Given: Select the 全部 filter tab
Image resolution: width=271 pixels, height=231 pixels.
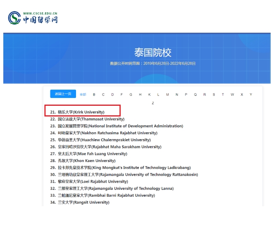Looking at the screenshot, I should pos(83,94).
